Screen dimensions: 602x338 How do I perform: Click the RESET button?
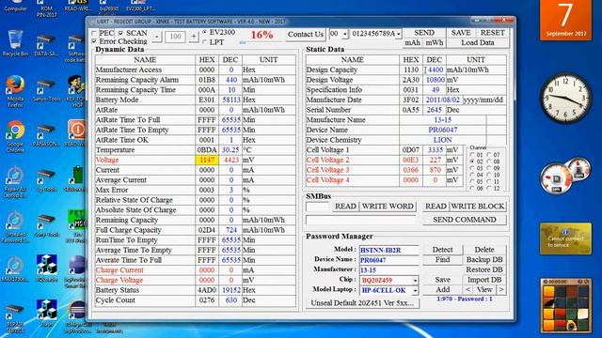pos(493,33)
